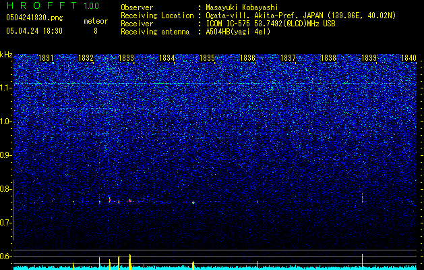Click the 1834 time marker
The image size is (424, 270).
point(167,58)
